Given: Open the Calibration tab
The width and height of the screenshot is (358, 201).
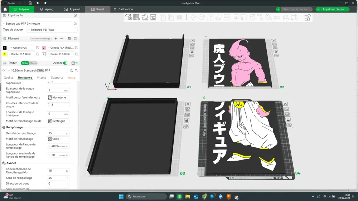Looking at the screenshot, I should (123, 9).
